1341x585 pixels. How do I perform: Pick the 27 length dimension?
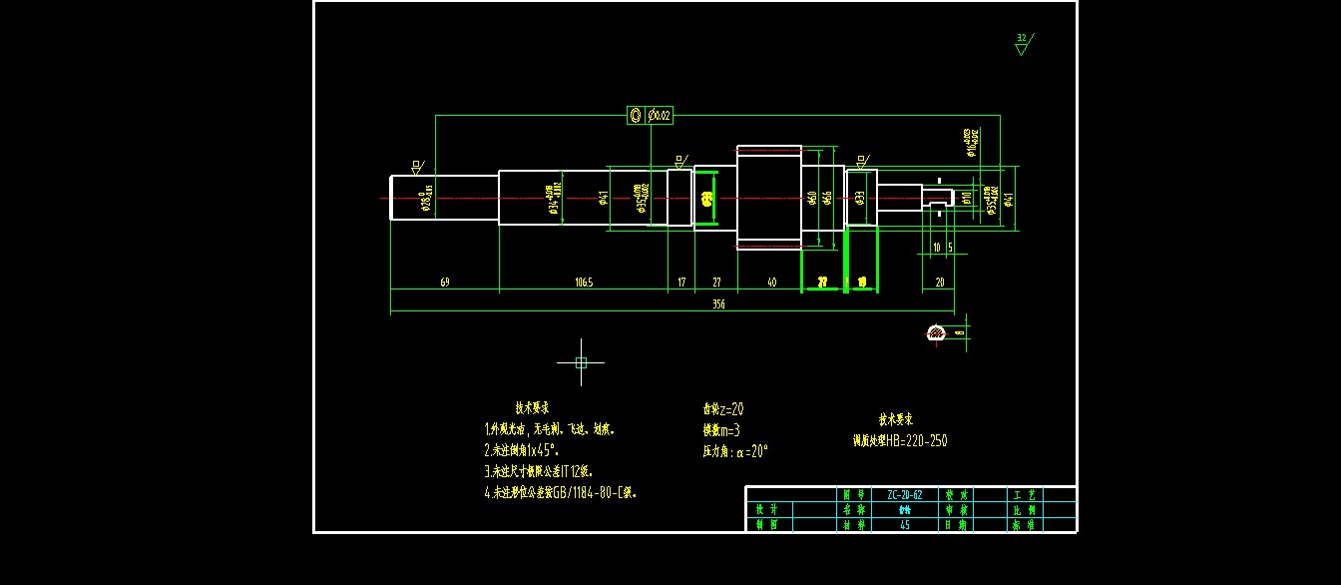point(716,283)
